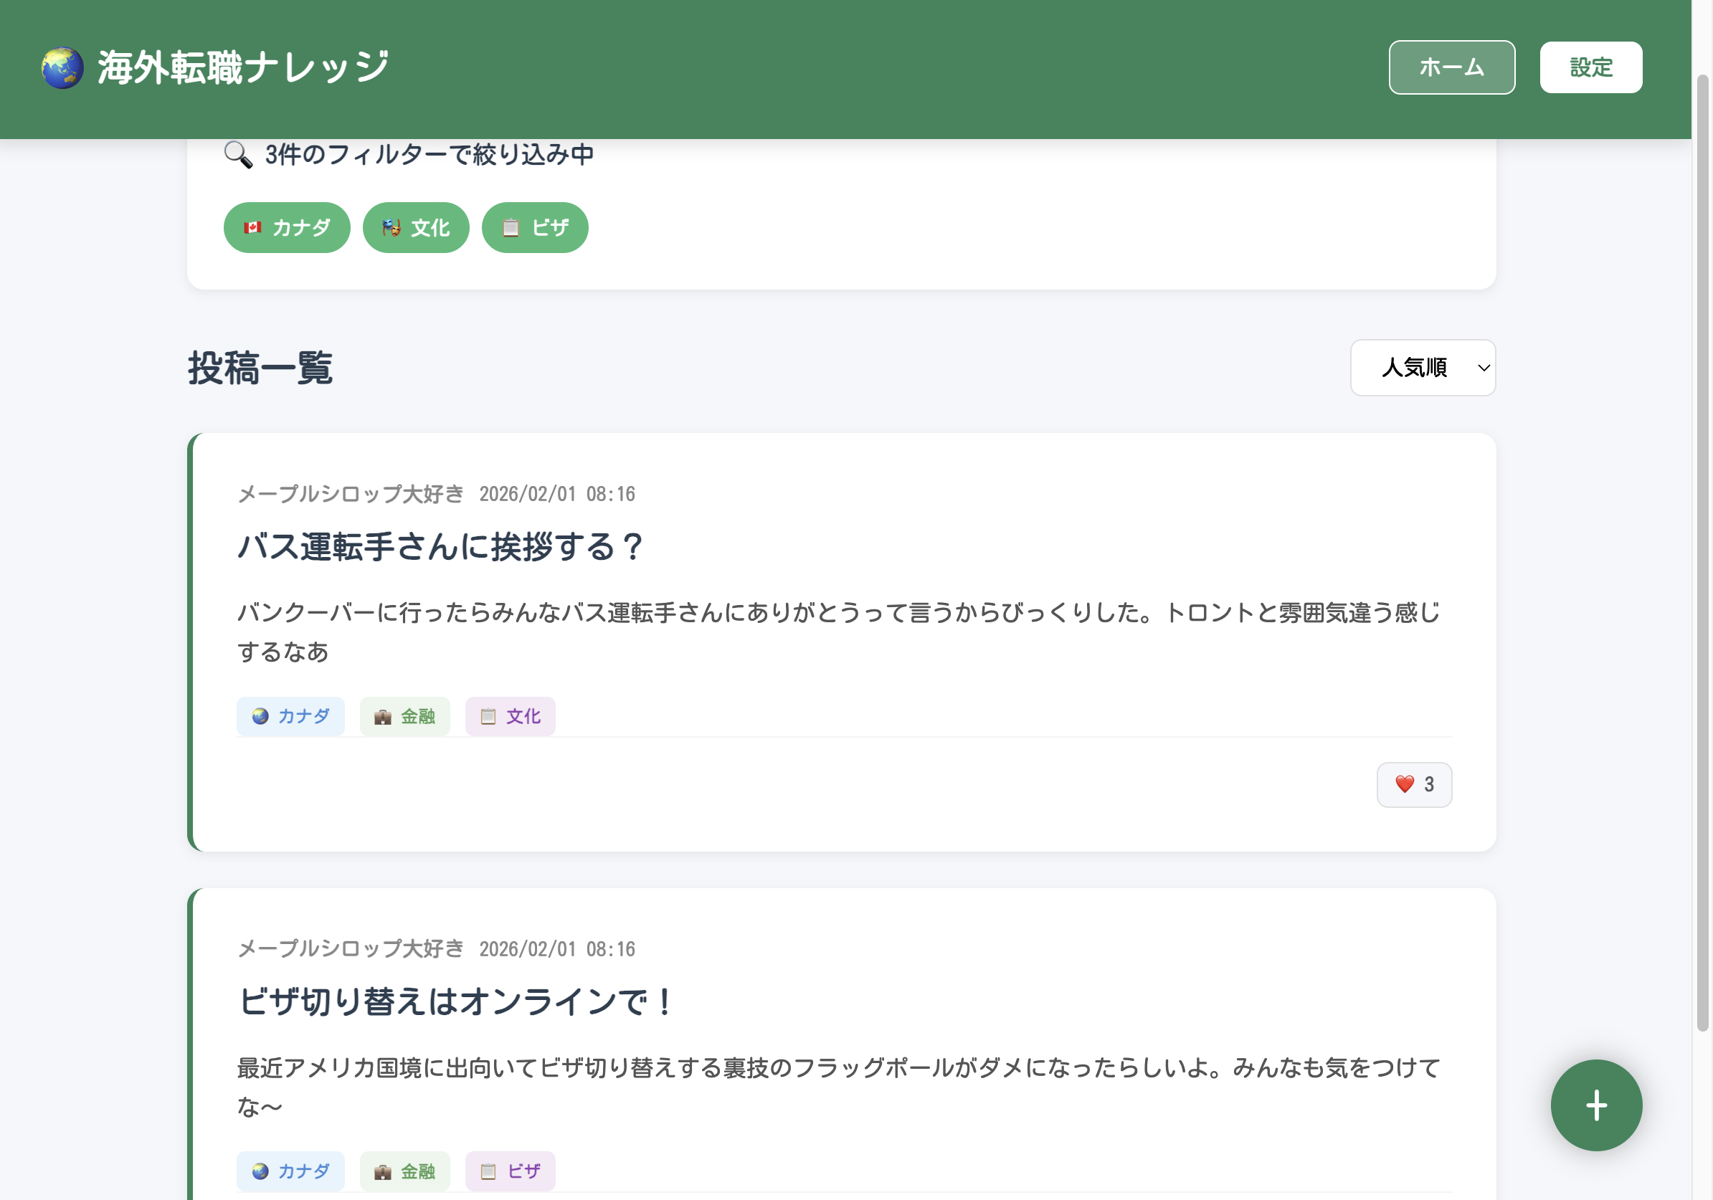
Task: Click the page vertical scrollbar thumb
Action: click(1702, 552)
